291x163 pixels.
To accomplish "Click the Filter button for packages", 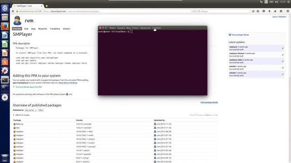I will [41, 110].
